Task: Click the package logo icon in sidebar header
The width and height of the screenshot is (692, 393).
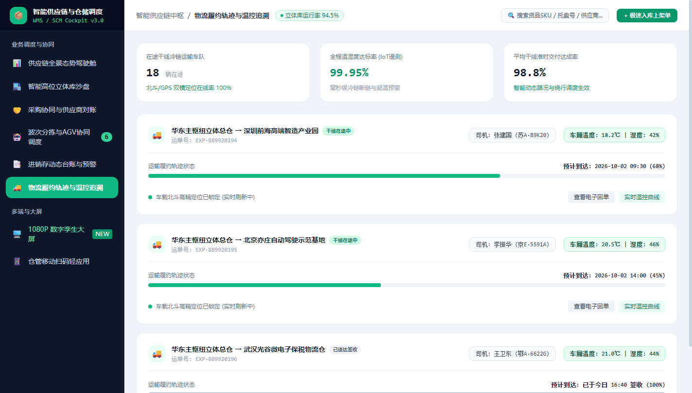Action: 18,16
